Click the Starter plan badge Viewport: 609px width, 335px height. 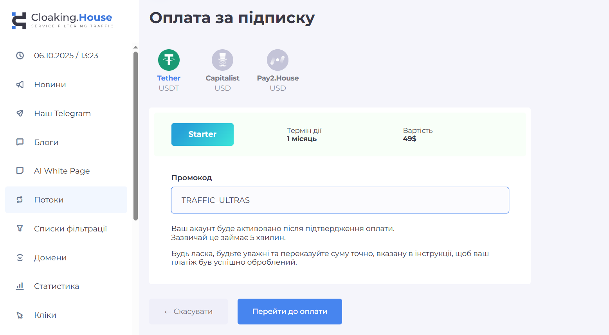(202, 134)
